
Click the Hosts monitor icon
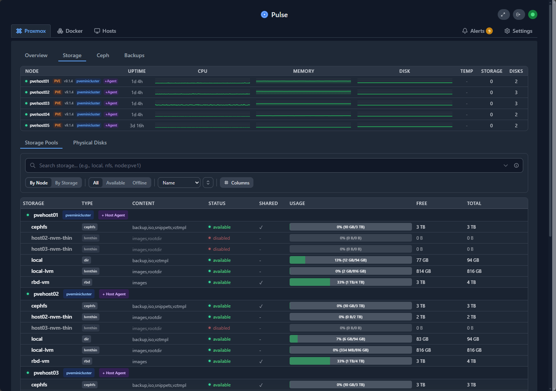[97, 31]
